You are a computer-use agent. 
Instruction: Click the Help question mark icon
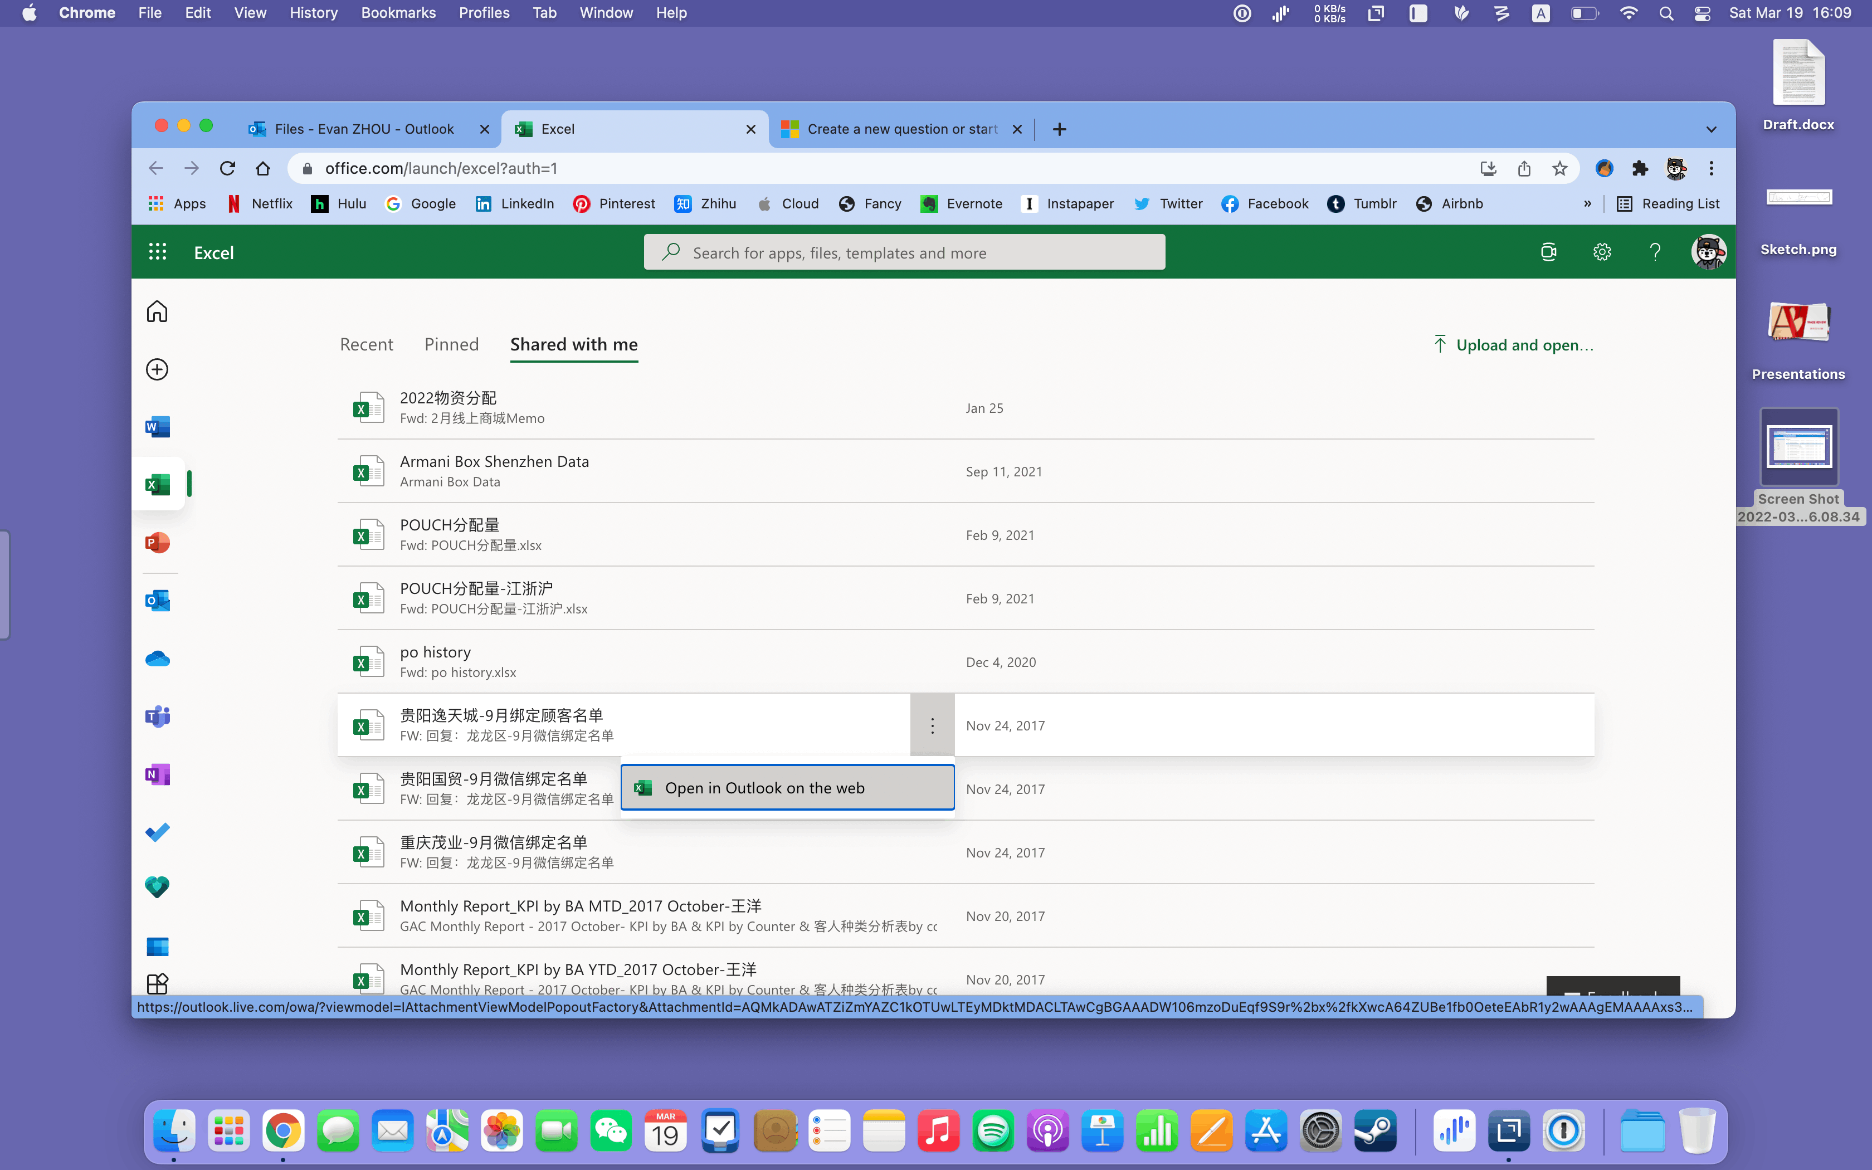pyautogui.click(x=1655, y=252)
